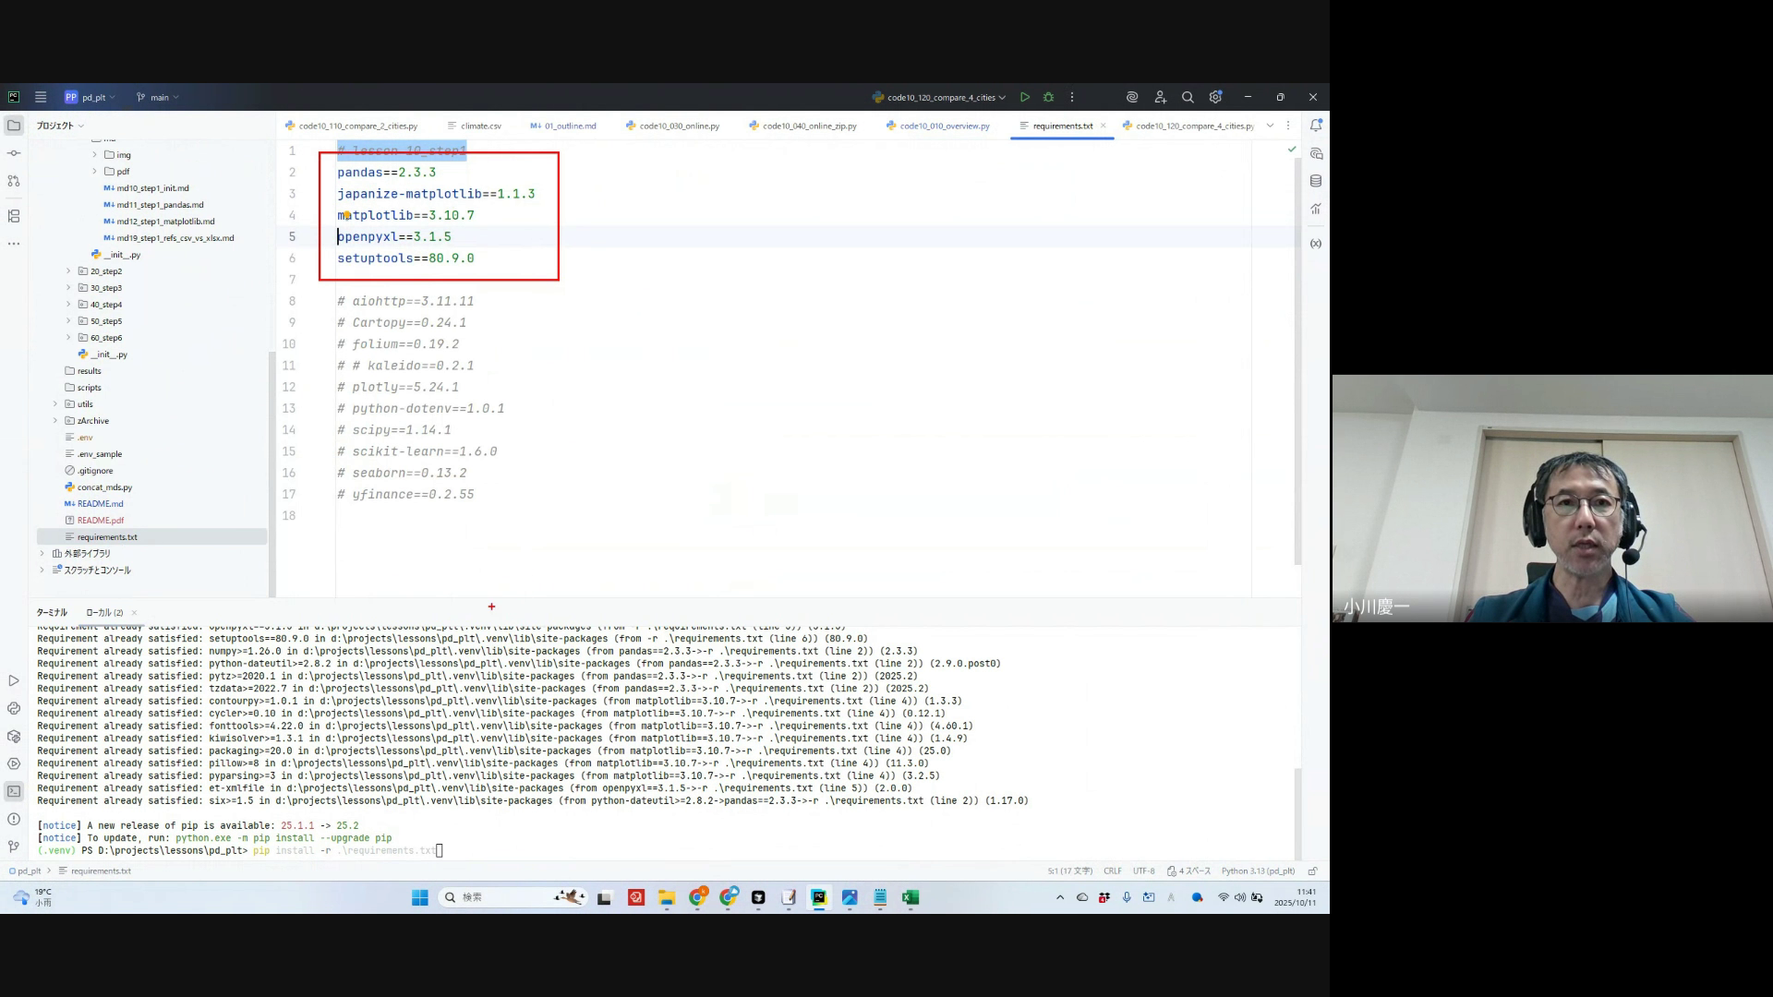The image size is (1773, 997).
Task: Click the Windows Start button on taskbar
Action: 419,897
